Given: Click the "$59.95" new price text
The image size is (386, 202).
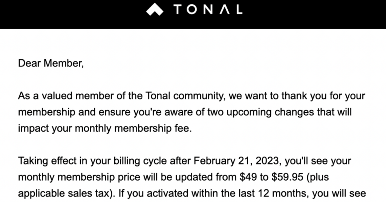Looking at the screenshot, I should (x=287, y=177).
